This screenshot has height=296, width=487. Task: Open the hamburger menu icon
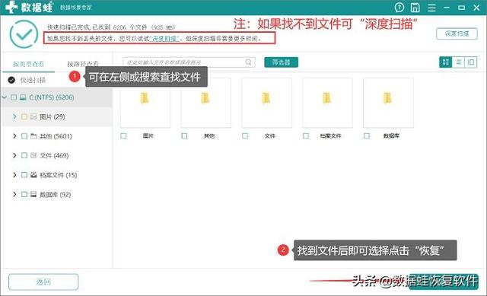pyautogui.click(x=431, y=8)
